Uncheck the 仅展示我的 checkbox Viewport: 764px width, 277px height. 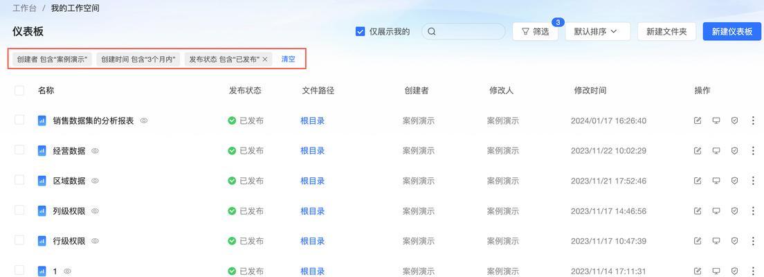click(361, 32)
